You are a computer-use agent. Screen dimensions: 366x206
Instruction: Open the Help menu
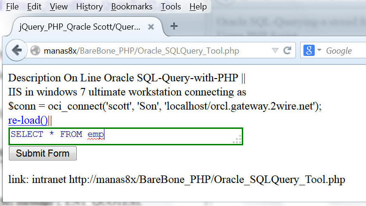198,7
